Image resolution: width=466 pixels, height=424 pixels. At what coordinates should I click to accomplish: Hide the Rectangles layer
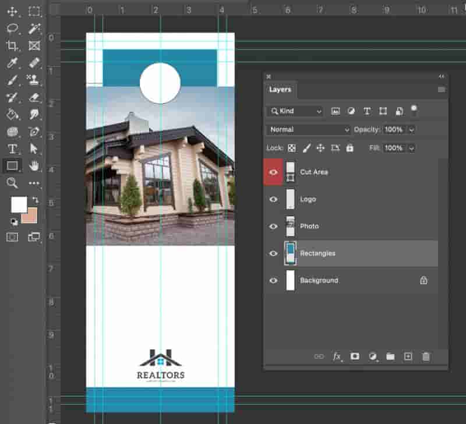click(x=273, y=253)
